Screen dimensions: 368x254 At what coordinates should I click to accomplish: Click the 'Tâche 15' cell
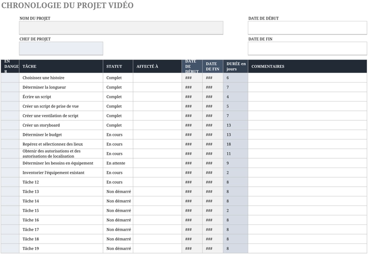[x=61, y=211]
